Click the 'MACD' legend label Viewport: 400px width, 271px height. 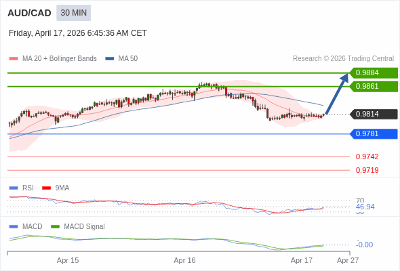point(32,227)
